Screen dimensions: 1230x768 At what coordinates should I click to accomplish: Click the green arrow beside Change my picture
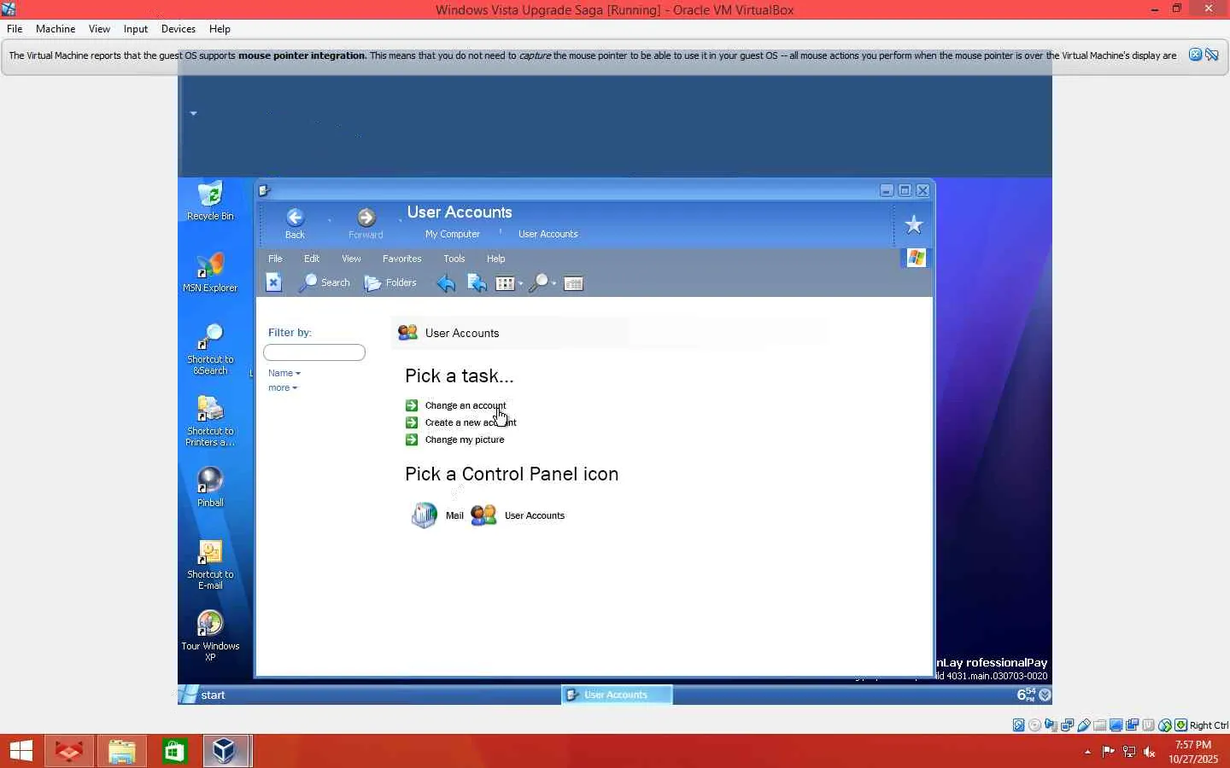412,439
